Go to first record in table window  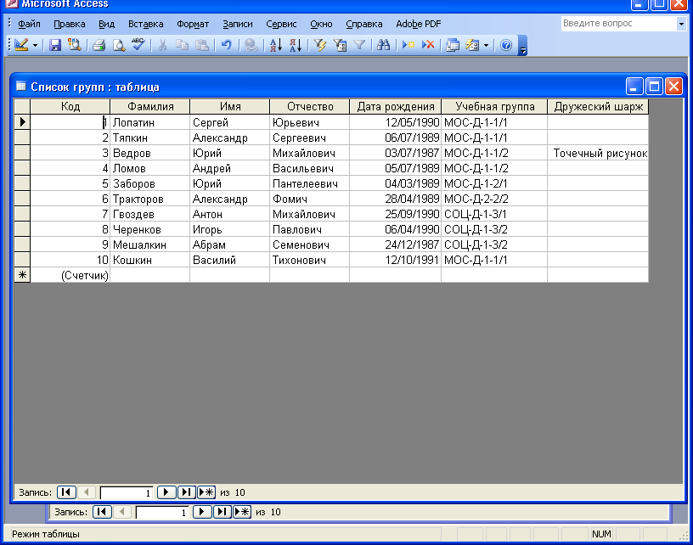click(x=66, y=492)
